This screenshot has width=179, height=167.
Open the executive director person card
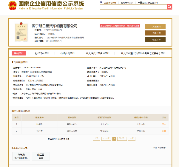[x=21, y=156]
